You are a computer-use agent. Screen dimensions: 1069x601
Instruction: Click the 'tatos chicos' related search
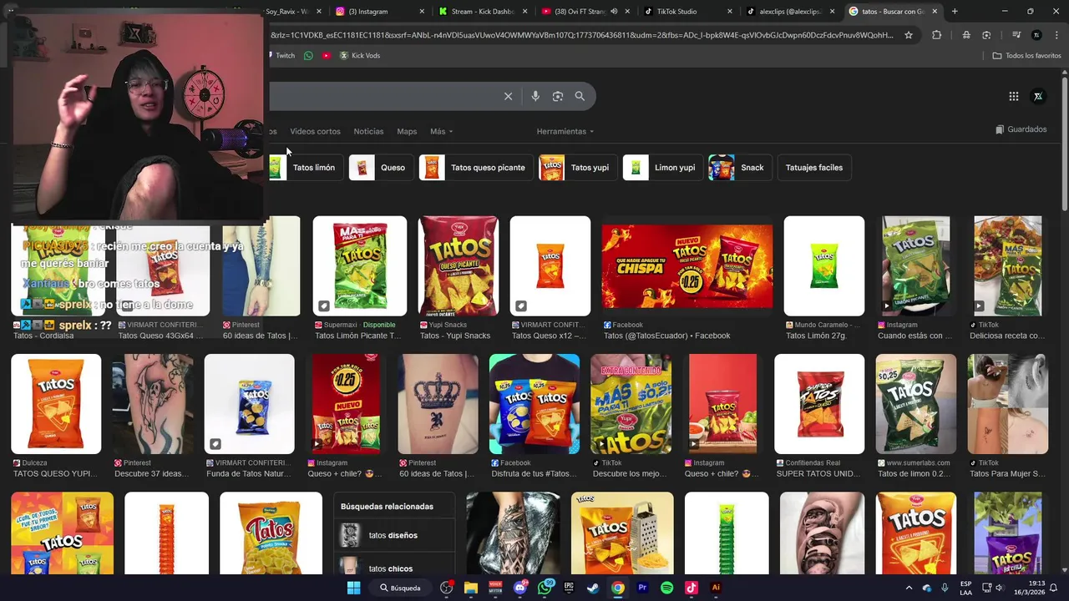(x=394, y=567)
